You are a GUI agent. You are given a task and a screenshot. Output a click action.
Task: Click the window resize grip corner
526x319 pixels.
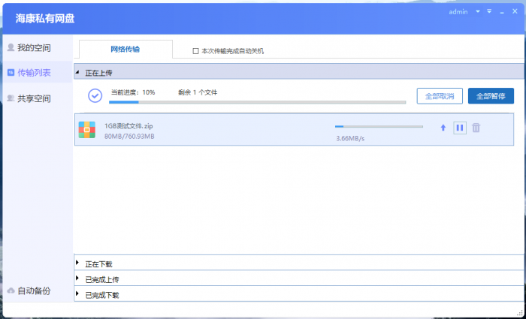coord(521,313)
